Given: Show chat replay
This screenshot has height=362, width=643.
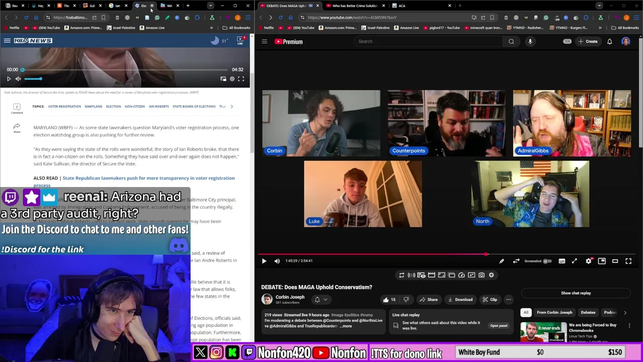Looking at the screenshot, I should [576, 293].
